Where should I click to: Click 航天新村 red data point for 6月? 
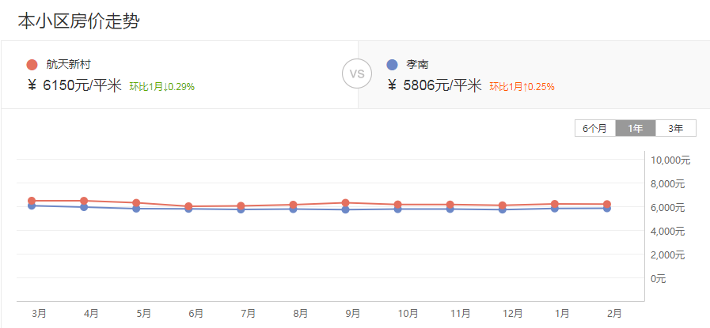(188, 206)
